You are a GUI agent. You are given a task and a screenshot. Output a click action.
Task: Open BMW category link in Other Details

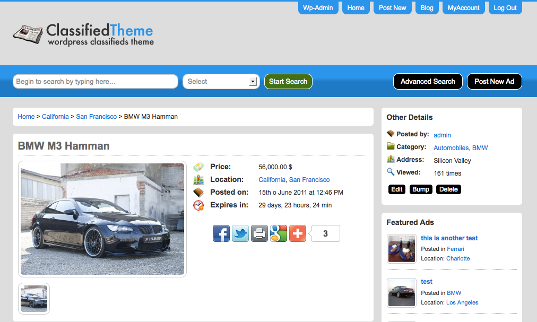point(480,147)
